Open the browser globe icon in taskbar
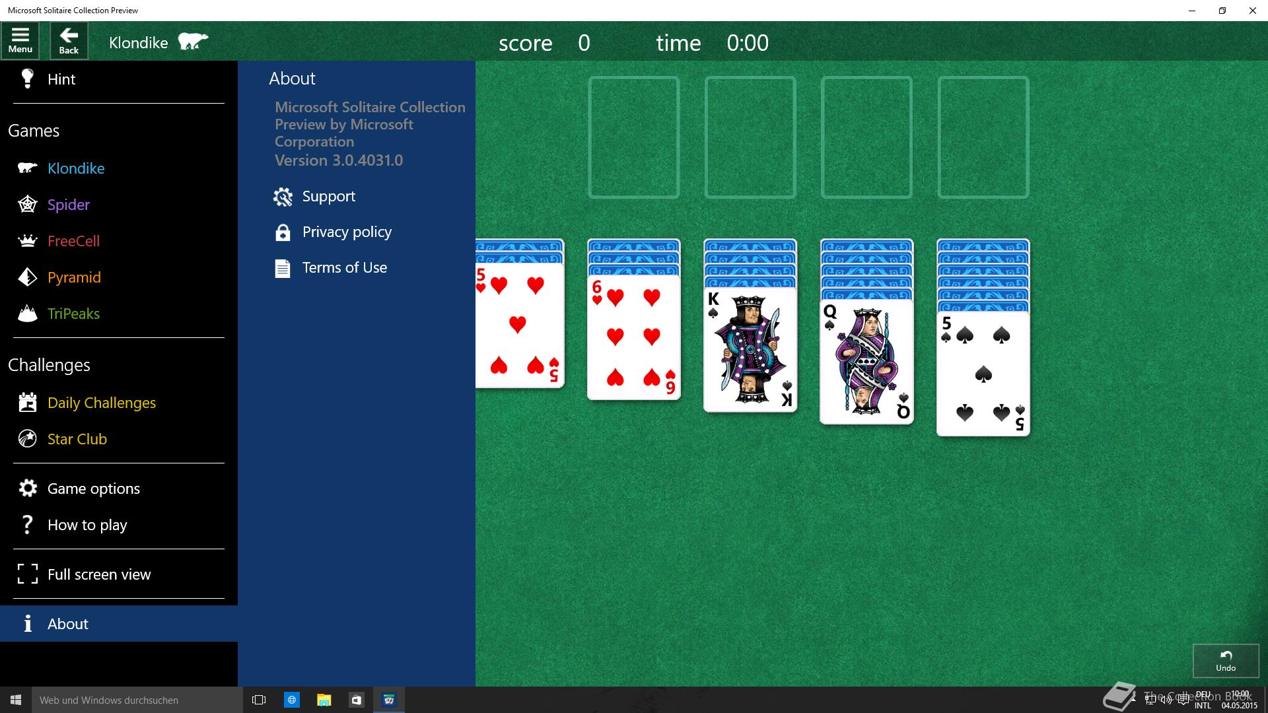This screenshot has height=713, width=1268. (x=291, y=700)
